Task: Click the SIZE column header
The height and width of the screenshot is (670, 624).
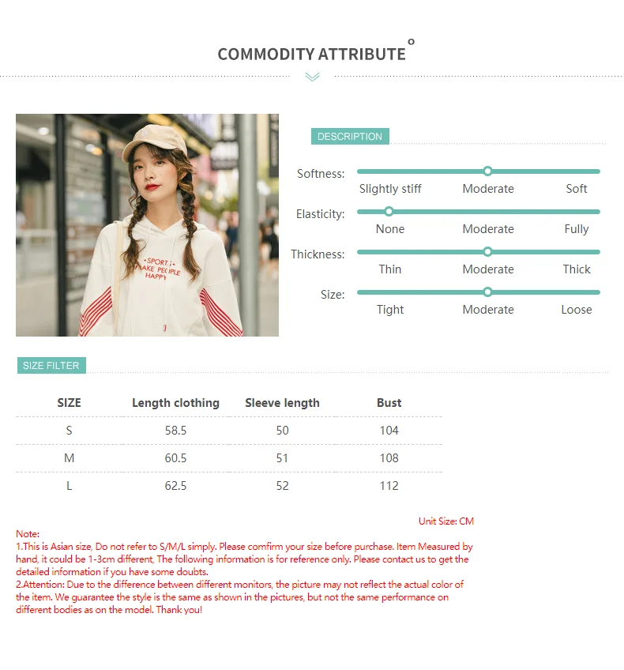Action: pos(70,403)
